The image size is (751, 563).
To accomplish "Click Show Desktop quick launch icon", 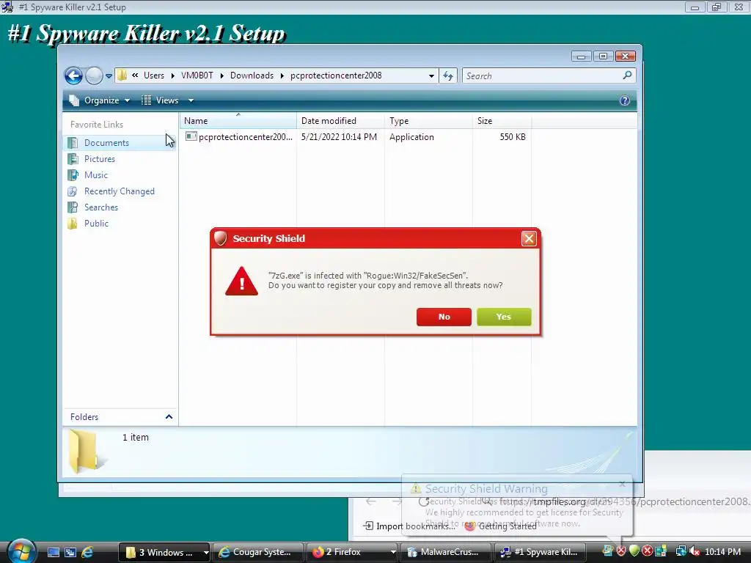I will (x=53, y=553).
